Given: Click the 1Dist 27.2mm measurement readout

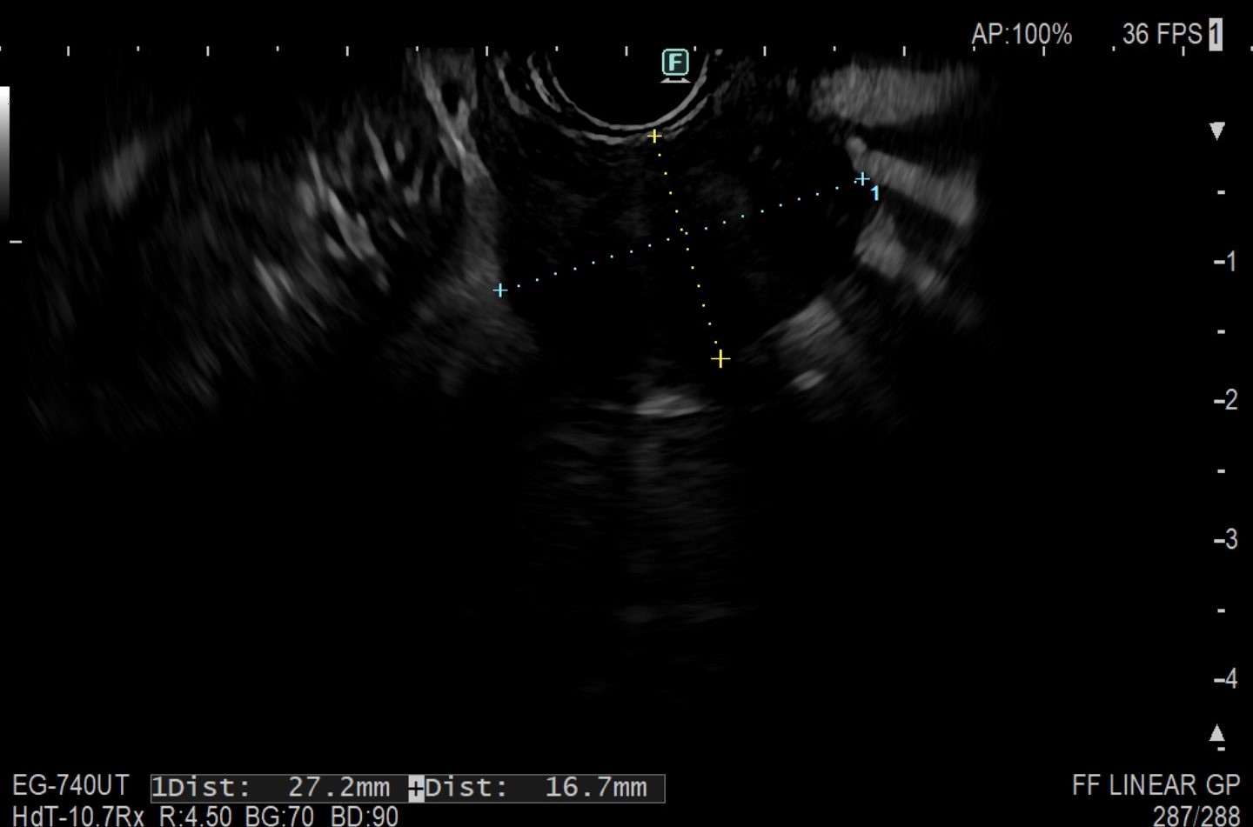Looking at the screenshot, I should 271,788.
